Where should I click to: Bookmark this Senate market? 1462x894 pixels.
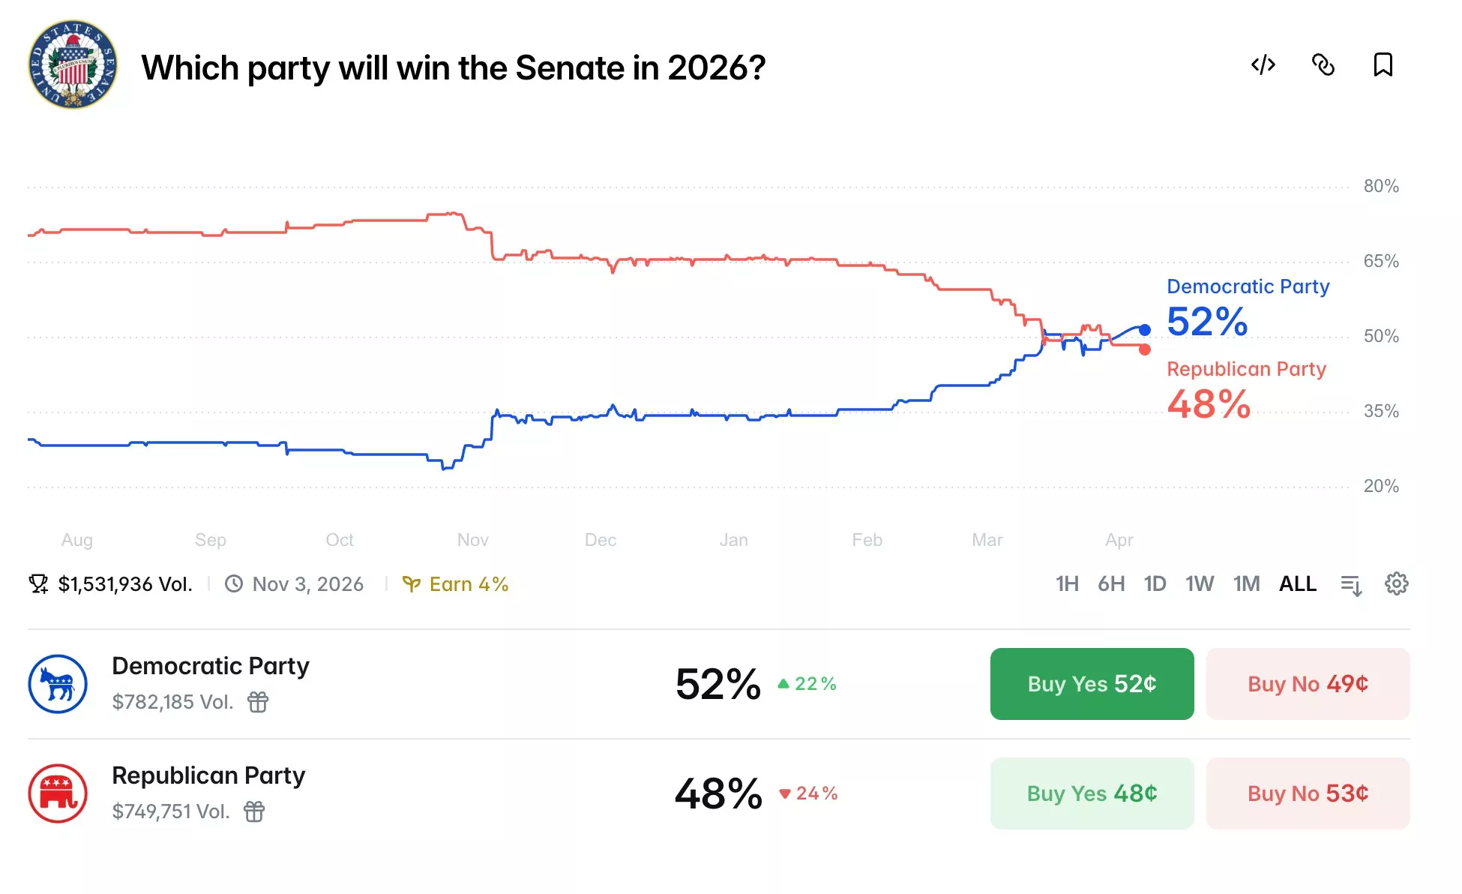point(1383,65)
